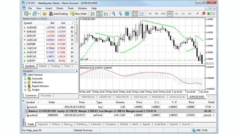The width and height of the screenshot is (238, 134).
Task: Tile chart windows icon
Action: [x=127, y=14]
